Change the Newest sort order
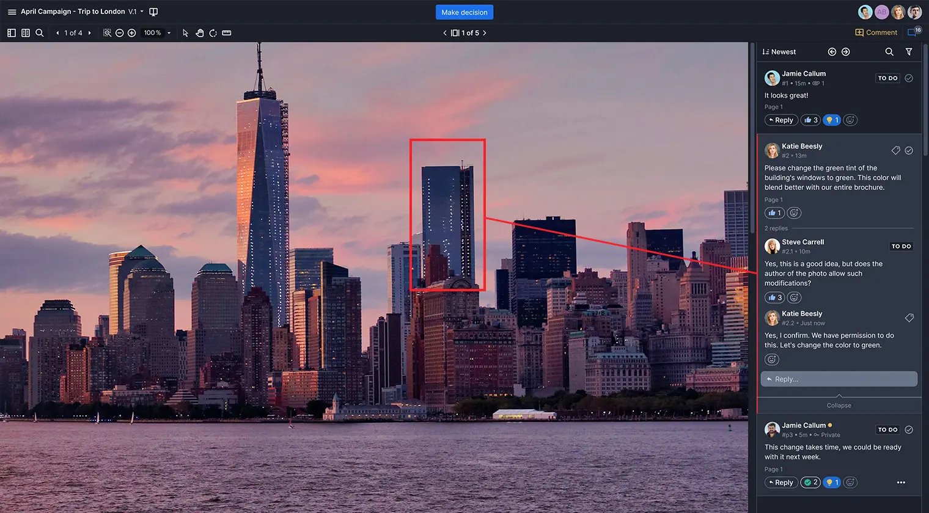This screenshot has height=513, width=929. [779, 52]
